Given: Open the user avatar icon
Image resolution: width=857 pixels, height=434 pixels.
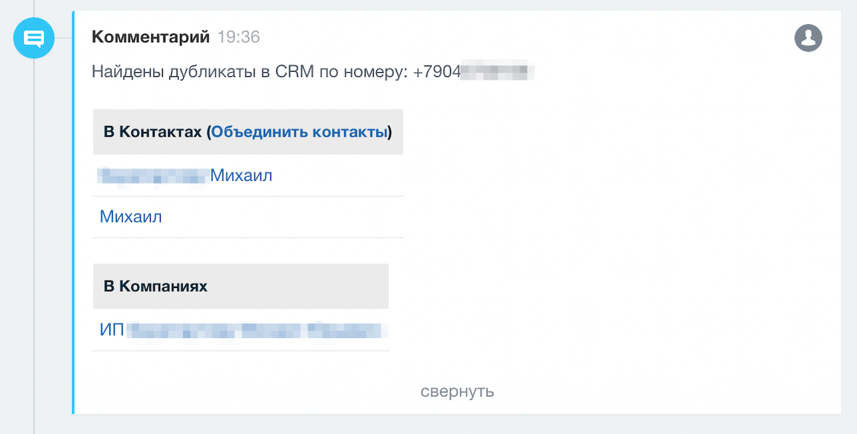Looking at the screenshot, I should point(808,38).
